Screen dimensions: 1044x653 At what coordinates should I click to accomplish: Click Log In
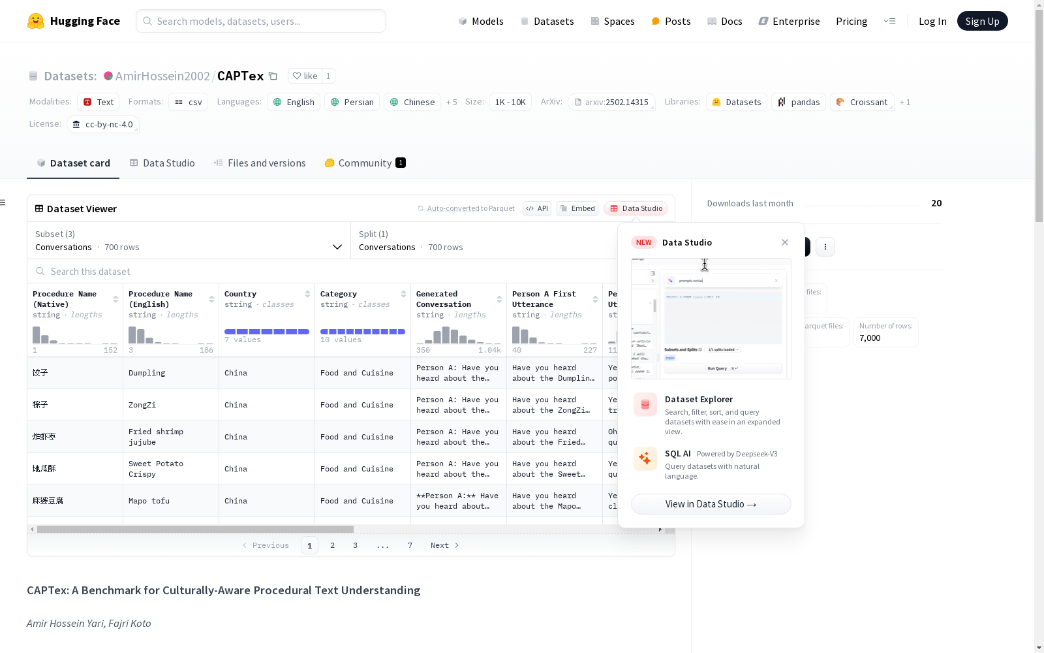pyautogui.click(x=932, y=21)
